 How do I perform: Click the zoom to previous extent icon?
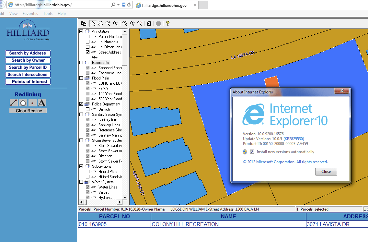click(x=125, y=23)
